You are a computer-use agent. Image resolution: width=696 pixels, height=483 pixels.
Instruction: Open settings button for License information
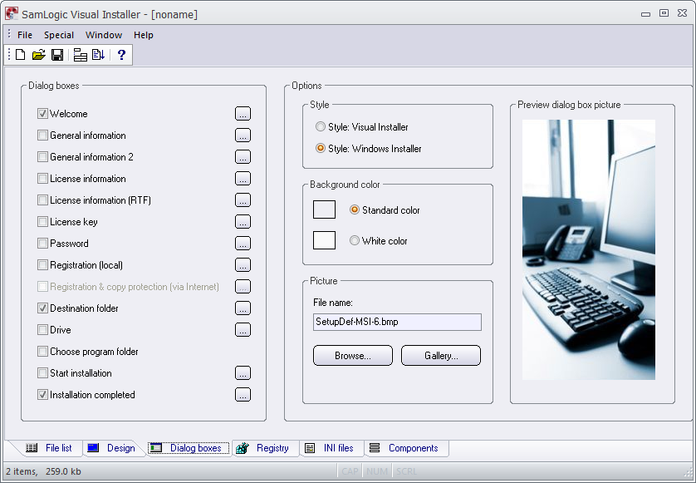[x=243, y=179]
